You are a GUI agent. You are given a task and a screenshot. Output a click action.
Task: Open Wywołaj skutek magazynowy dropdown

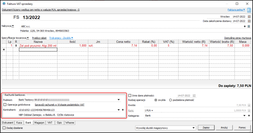click(194, 128)
